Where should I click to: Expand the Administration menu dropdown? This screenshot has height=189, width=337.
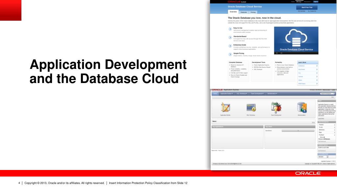272,94
